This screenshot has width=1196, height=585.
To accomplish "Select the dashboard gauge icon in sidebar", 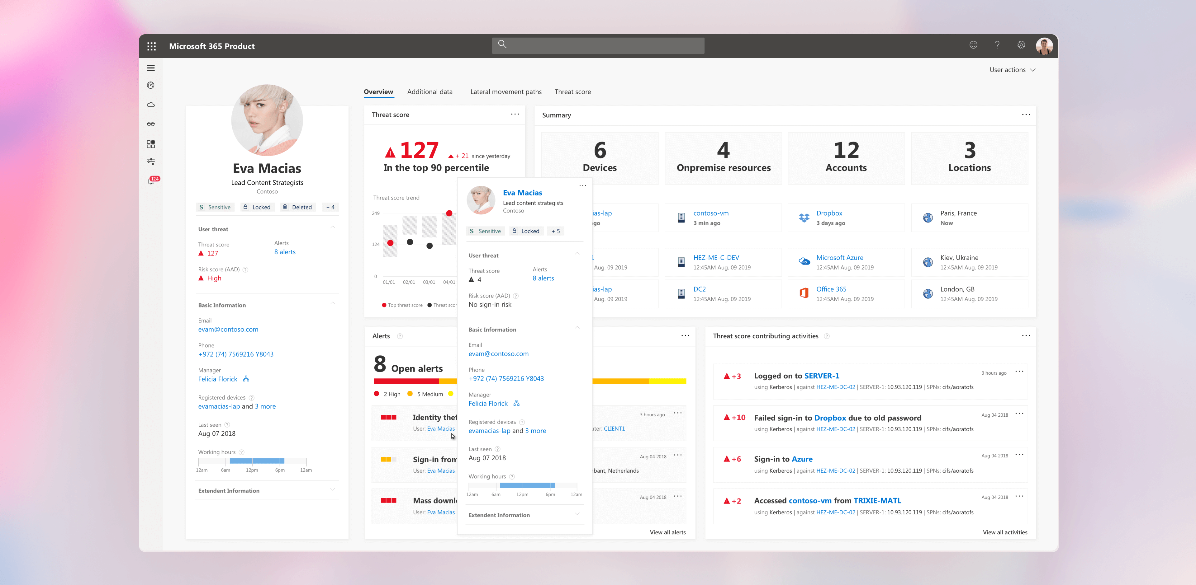I will click(x=151, y=85).
